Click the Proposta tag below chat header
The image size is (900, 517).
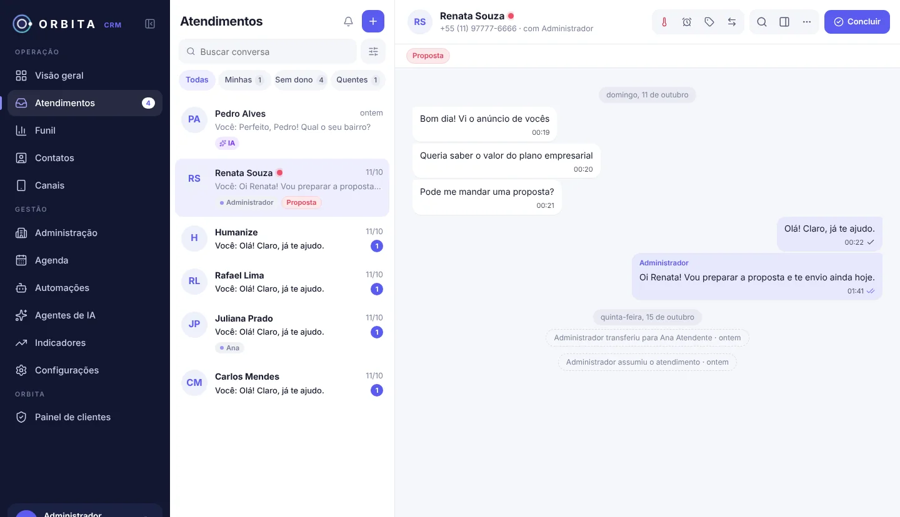tap(428, 56)
